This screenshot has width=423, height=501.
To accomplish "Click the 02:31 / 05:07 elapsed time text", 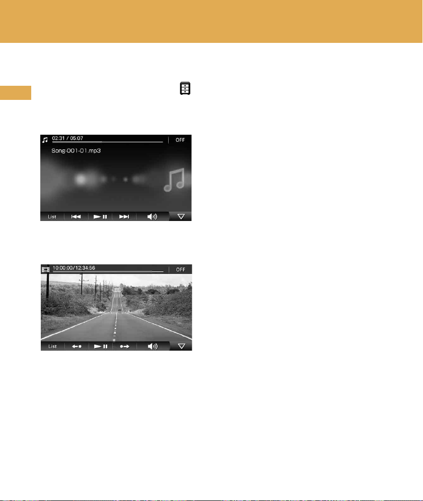I will coord(67,138).
